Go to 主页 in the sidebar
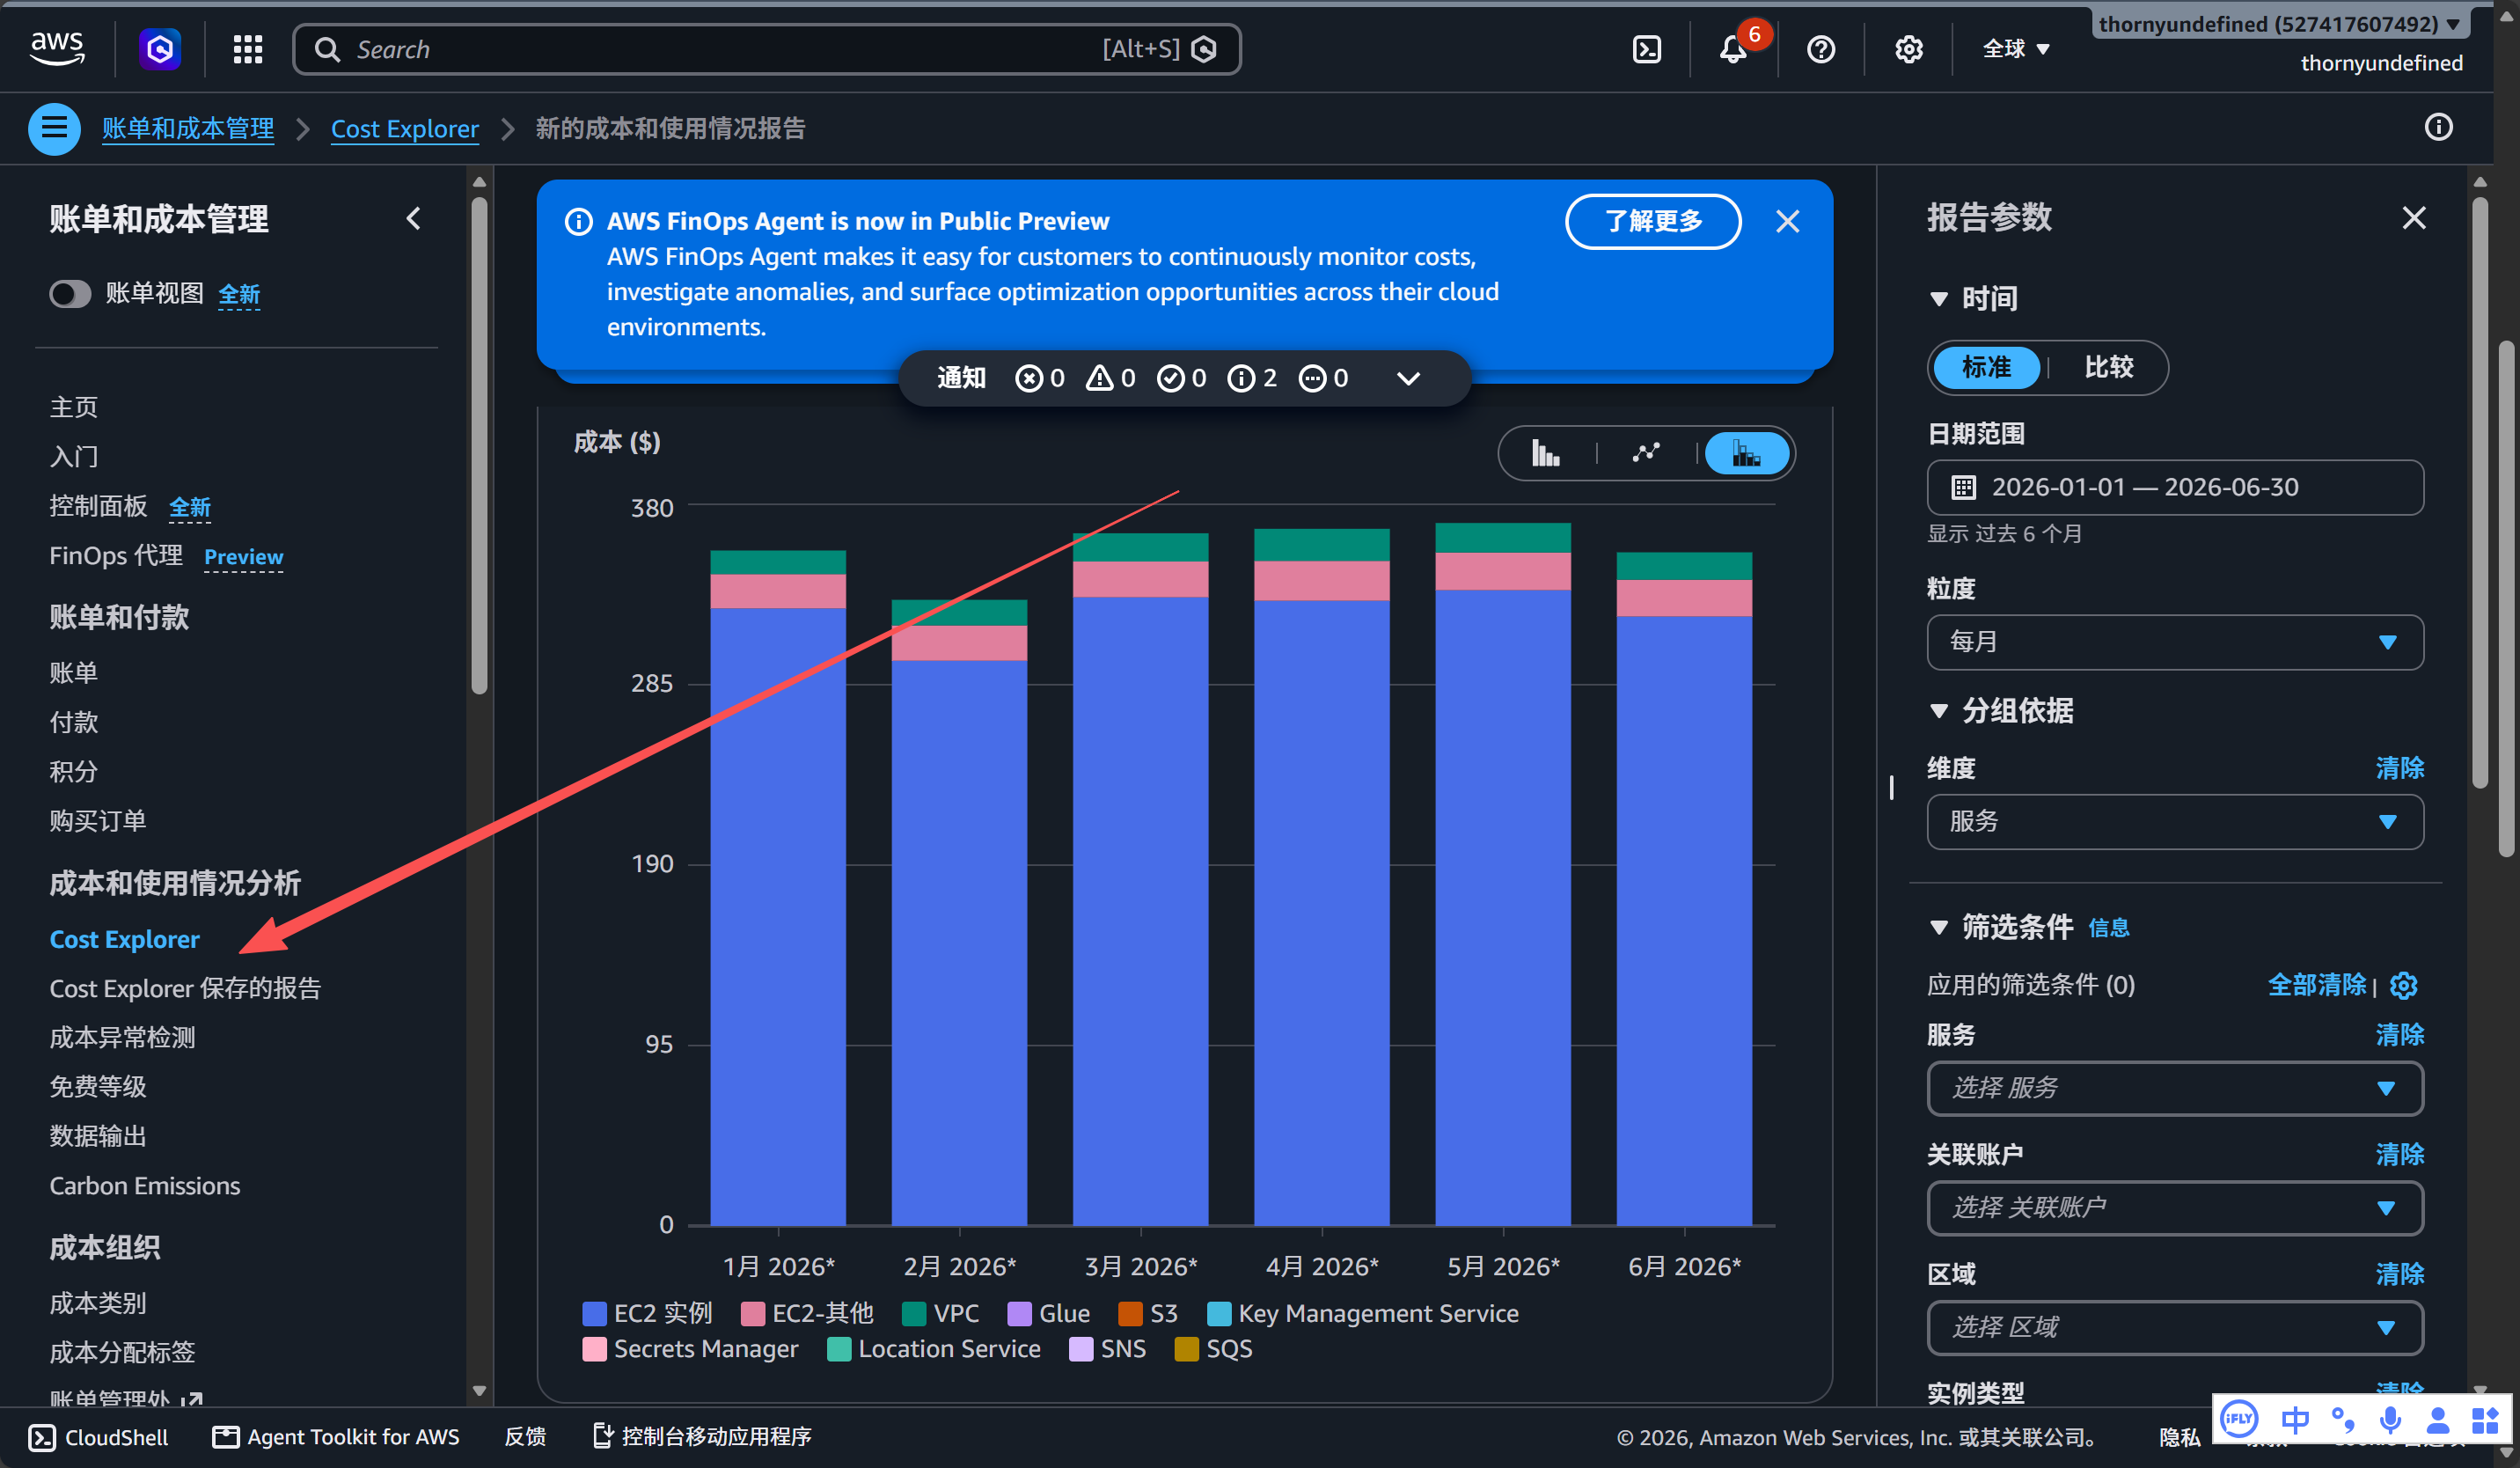The height and width of the screenshot is (1468, 2520). (x=74, y=407)
